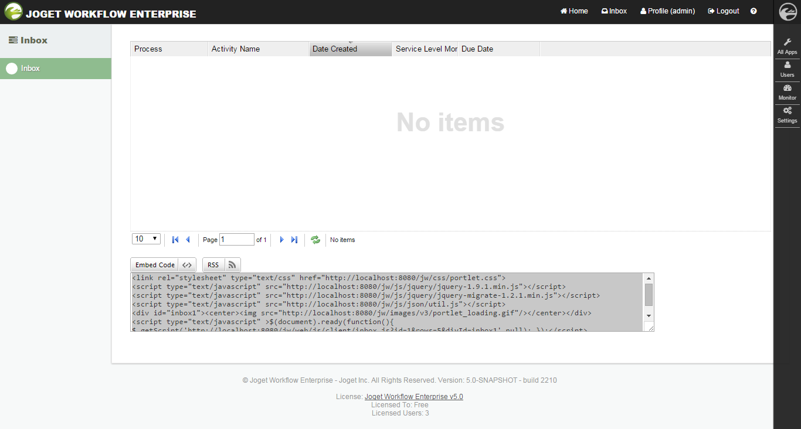This screenshot has width=801, height=429.
Task: Jump to the first page of results
Action: click(175, 240)
